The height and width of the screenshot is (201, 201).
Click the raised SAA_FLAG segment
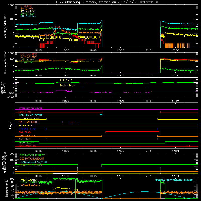pyautogui.click(x=132, y=131)
